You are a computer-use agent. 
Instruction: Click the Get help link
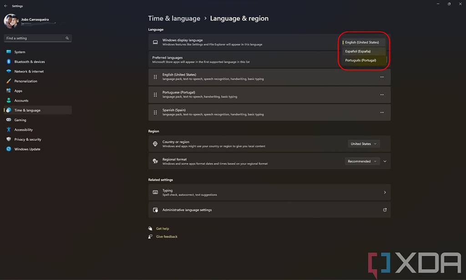coord(162,229)
